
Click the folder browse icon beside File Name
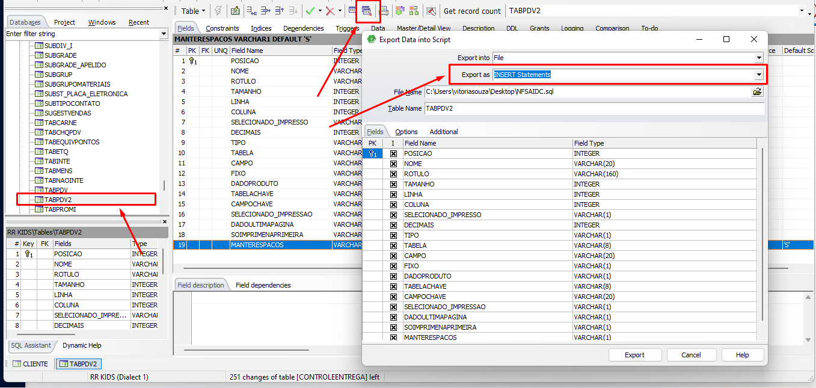(758, 92)
